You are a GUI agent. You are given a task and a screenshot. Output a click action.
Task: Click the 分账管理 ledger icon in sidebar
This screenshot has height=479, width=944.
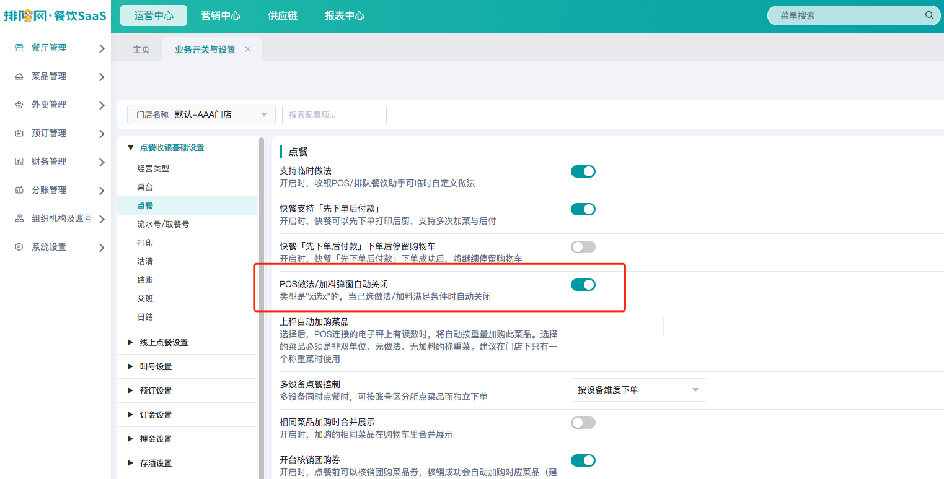point(19,190)
